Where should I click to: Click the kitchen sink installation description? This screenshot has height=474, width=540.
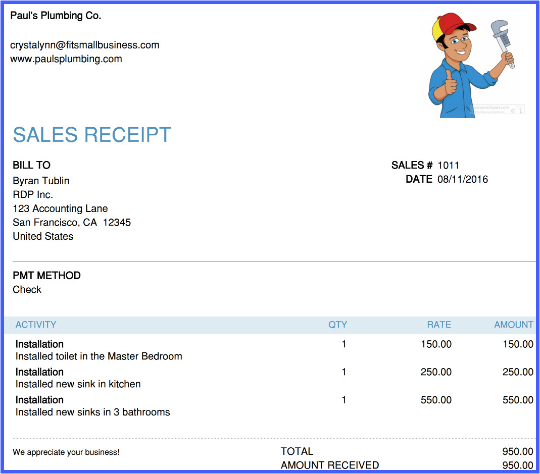click(78, 384)
